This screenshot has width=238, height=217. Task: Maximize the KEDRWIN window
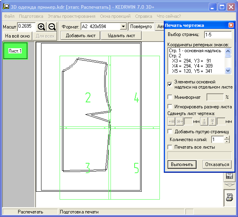[222, 7]
